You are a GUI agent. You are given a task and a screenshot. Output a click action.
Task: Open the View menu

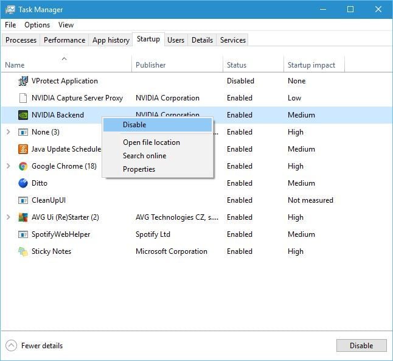click(x=66, y=25)
